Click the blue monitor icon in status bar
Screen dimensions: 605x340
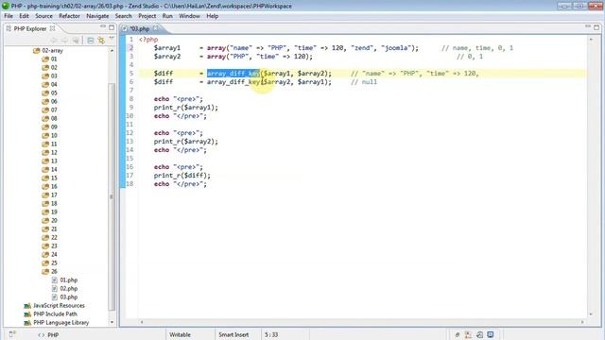tap(491, 334)
